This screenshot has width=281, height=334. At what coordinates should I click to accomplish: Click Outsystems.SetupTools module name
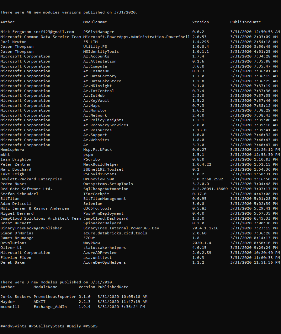coord(108,184)
